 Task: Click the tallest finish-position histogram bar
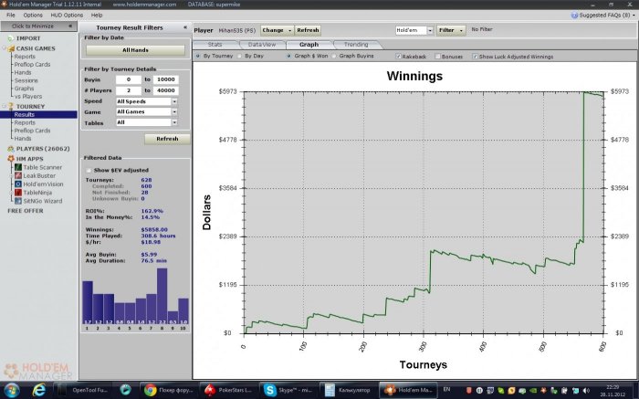point(162,296)
